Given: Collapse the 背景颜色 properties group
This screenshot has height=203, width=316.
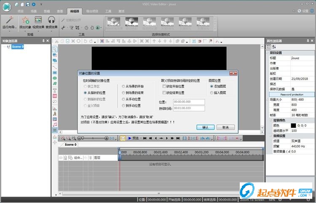Looking at the screenshot, I should (270, 120).
